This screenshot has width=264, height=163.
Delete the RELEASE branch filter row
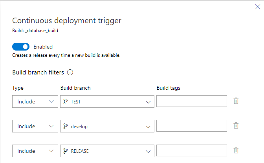pos(236,150)
